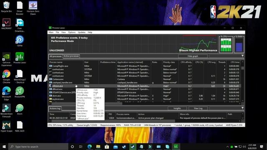This screenshot has width=267, height=150.
Task: Click the Process Lasso taskbar button
Action: point(176,146)
